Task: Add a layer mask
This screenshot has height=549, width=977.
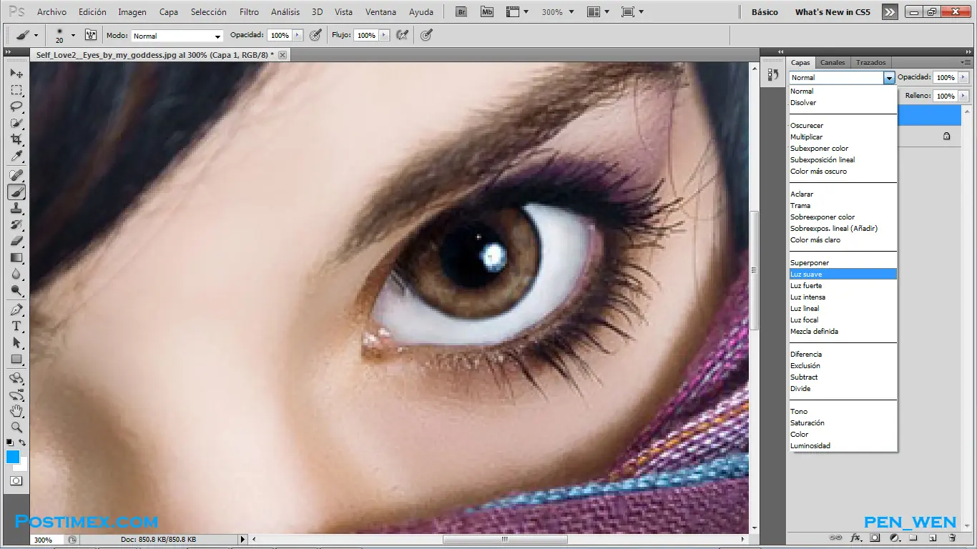Action: click(875, 538)
